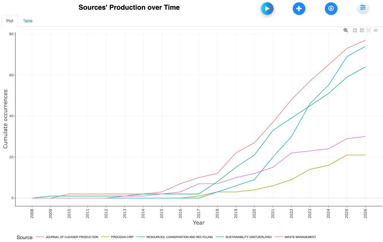
Task: Reset axes with the home icon
Action: point(376,30)
